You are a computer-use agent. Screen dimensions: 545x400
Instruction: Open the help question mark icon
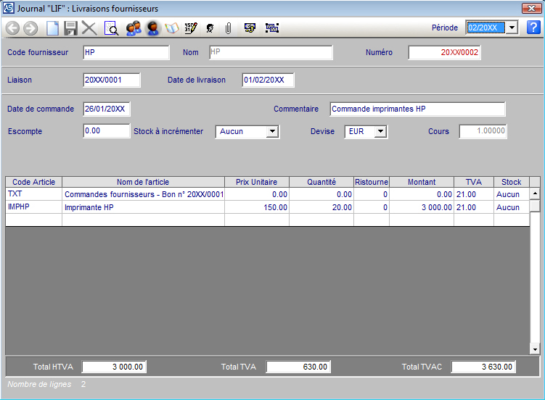533,28
